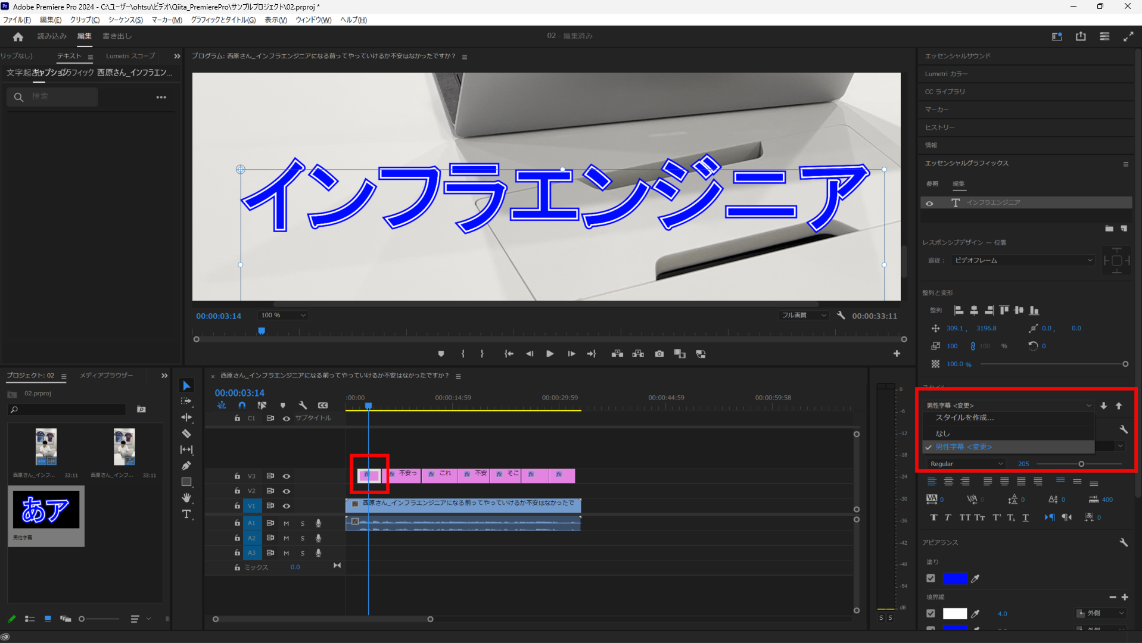The width and height of the screenshot is (1142, 643).
Task: Open the Quick Export share icon
Action: point(1081,36)
